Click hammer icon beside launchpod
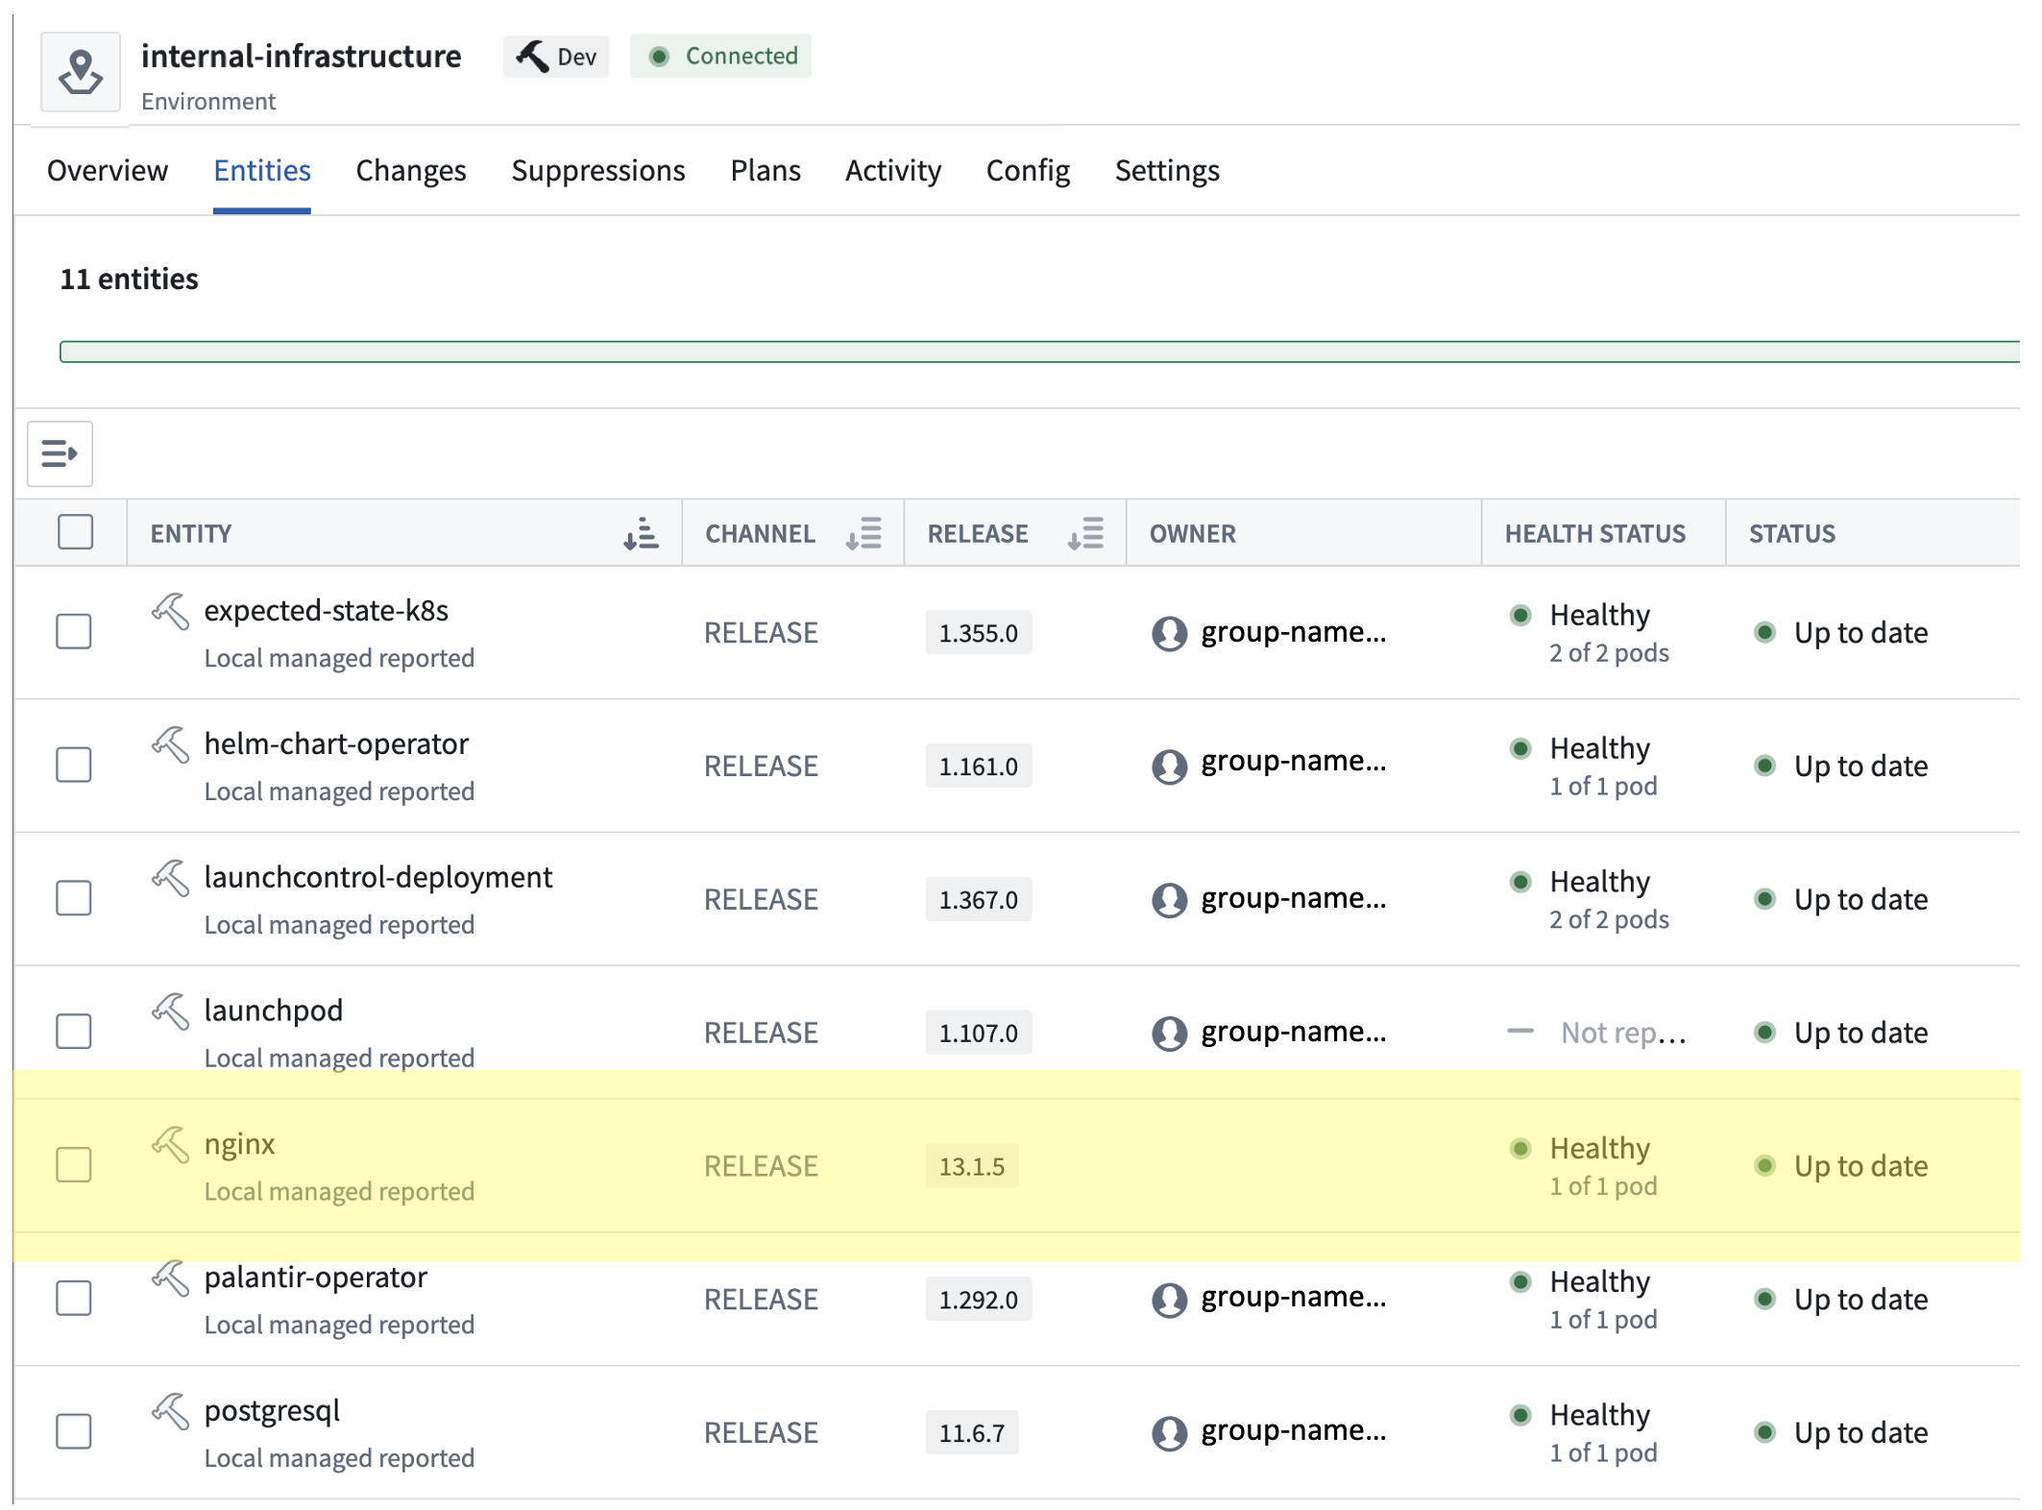The image size is (2042, 1510). [x=170, y=1011]
